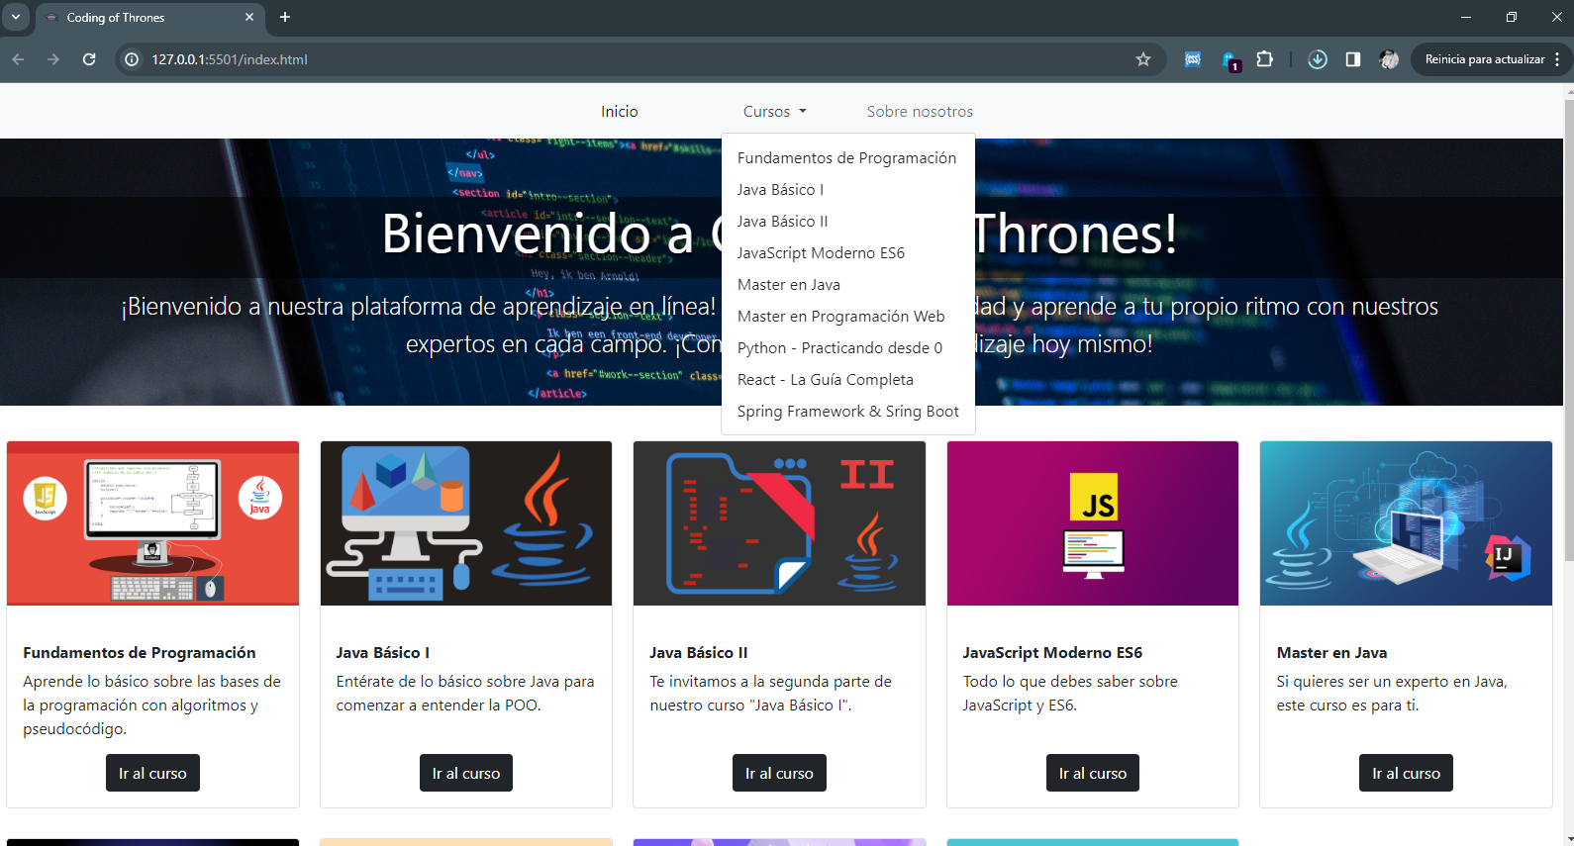Click the 'Master en Java' card title

click(1331, 653)
